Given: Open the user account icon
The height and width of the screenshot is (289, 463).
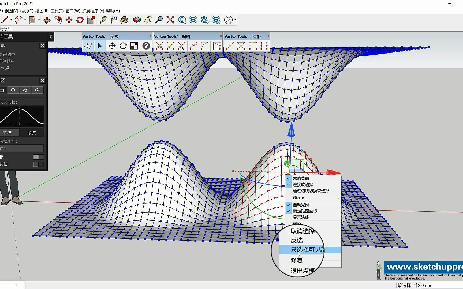Looking at the screenshot, I should point(228,20).
